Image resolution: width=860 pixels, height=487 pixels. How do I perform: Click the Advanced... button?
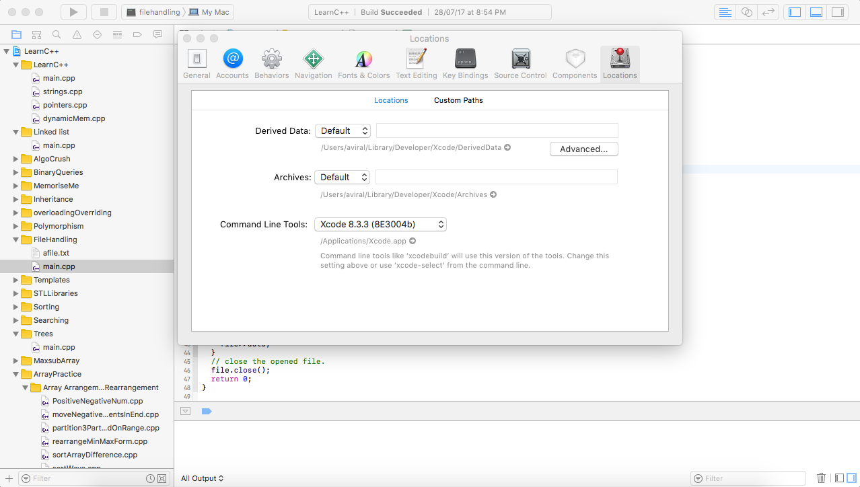(x=583, y=149)
